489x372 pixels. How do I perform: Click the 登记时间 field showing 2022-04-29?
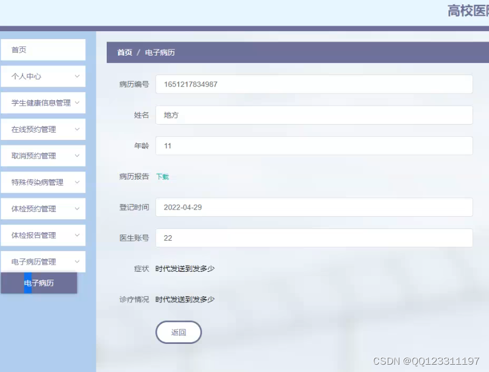click(x=314, y=208)
